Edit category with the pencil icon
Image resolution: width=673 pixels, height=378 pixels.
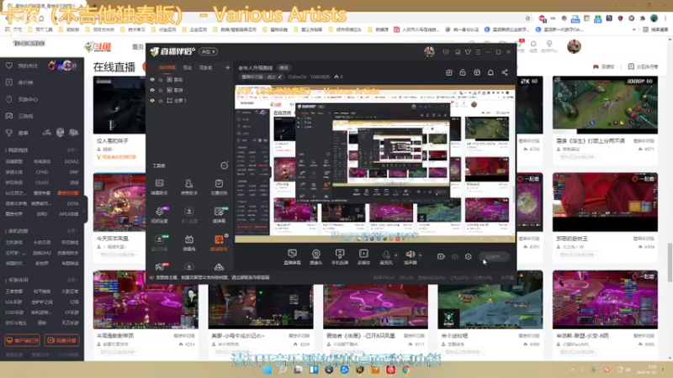coord(280,77)
